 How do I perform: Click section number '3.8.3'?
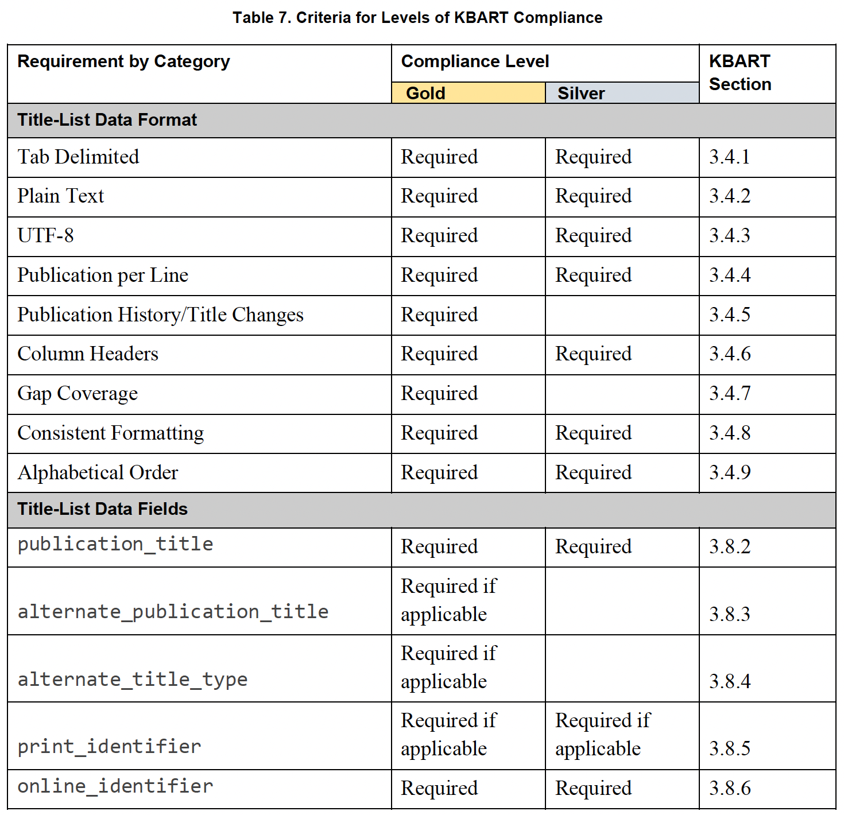pyautogui.click(x=730, y=614)
